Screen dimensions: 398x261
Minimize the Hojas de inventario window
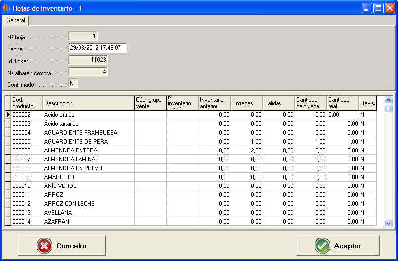(x=367, y=8)
